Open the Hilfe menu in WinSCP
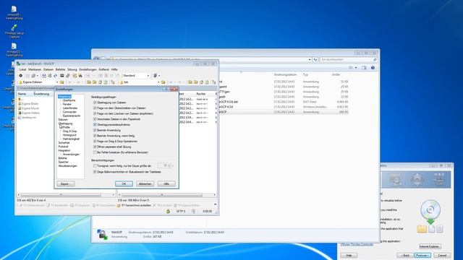This screenshot has height=260, width=463. pos(114,69)
